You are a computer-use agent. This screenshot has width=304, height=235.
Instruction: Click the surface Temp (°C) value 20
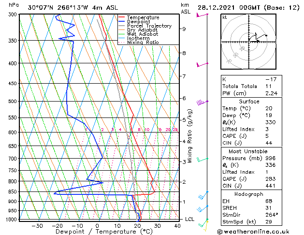[269, 108]
